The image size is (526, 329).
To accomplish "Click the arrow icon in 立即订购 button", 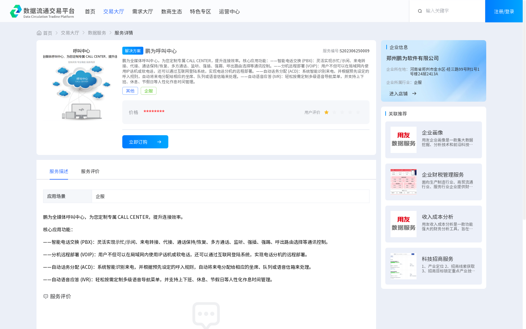I will click(x=159, y=142).
